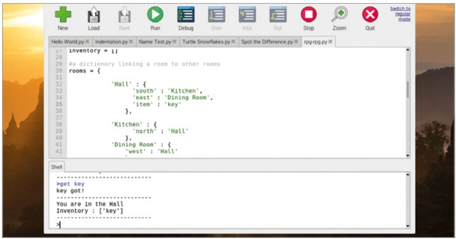Viewport: 456px width, 239px height.
Task: Switch to Hello World.py tab
Action: pos(67,42)
